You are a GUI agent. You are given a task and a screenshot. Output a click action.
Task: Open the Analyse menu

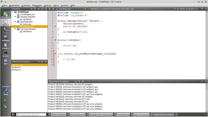(x=47, y=6)
